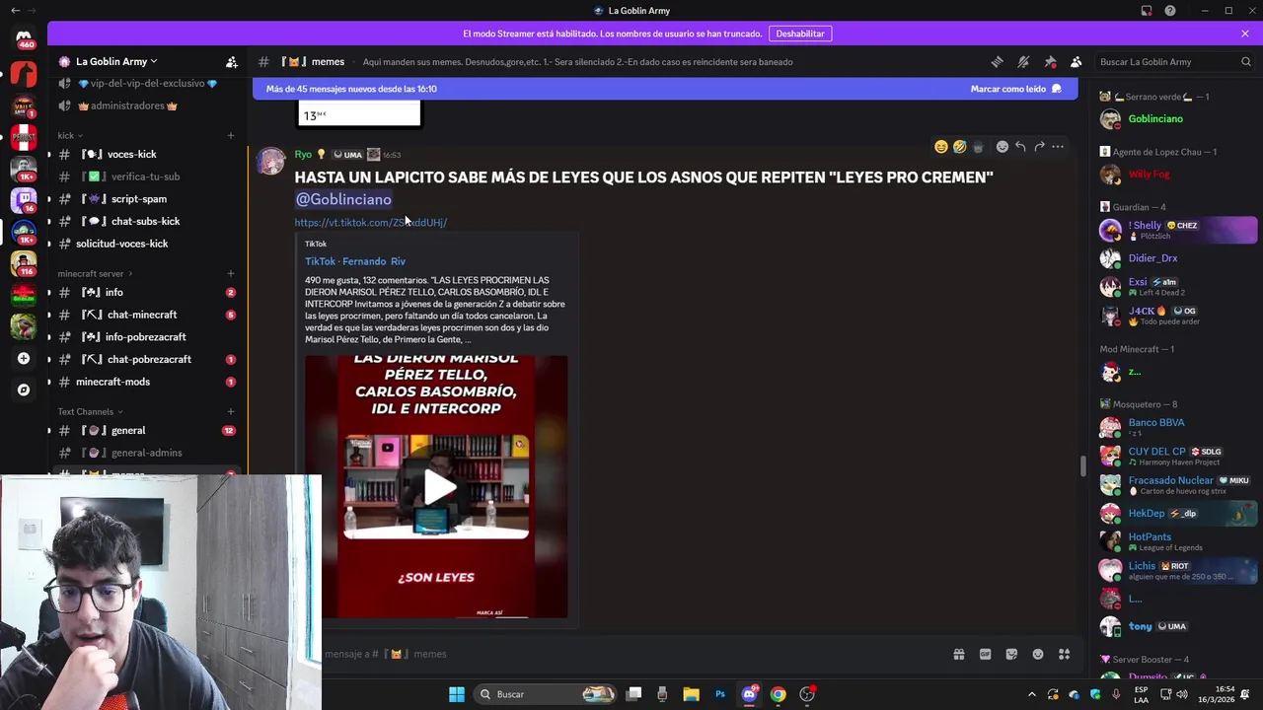The width and height of the screenshot is (1263, 710).
Task: Open Google Chrome from the taskbar
Action: tap(779, 694)
